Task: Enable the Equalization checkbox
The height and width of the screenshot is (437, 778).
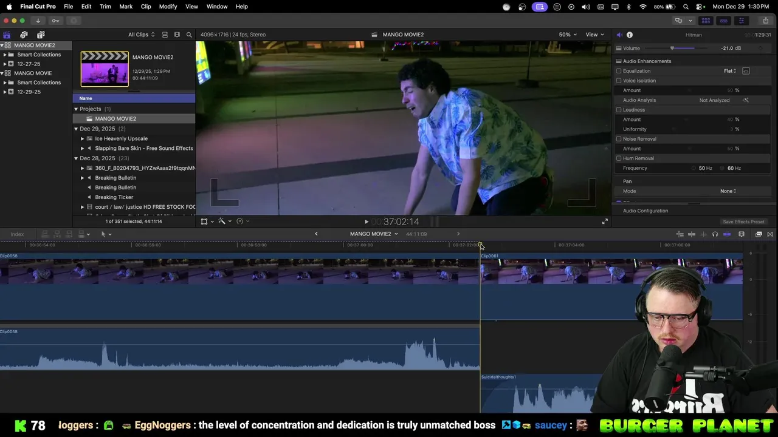Action: pos(619,71)
